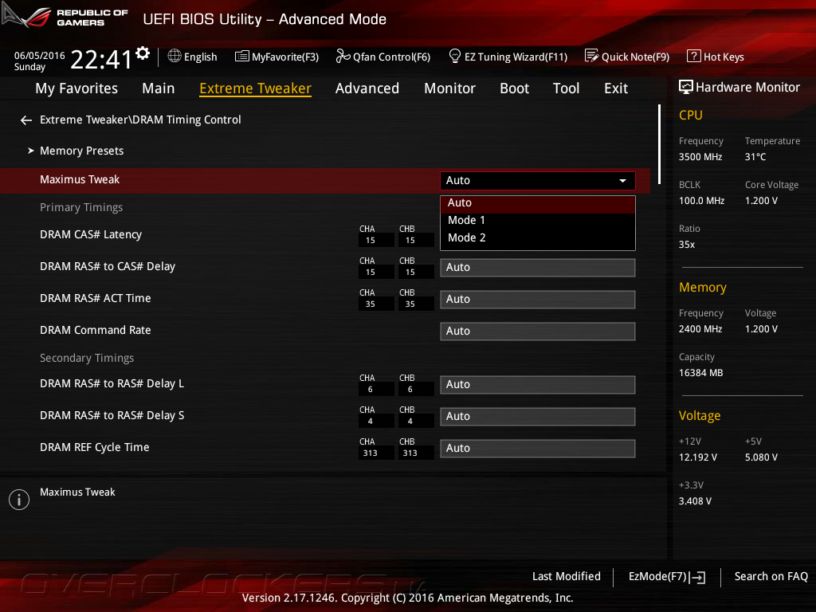Switch to the Monitor tab
Image resolution: width=816 pixels, height=612 pixels.
coord(449,88)
